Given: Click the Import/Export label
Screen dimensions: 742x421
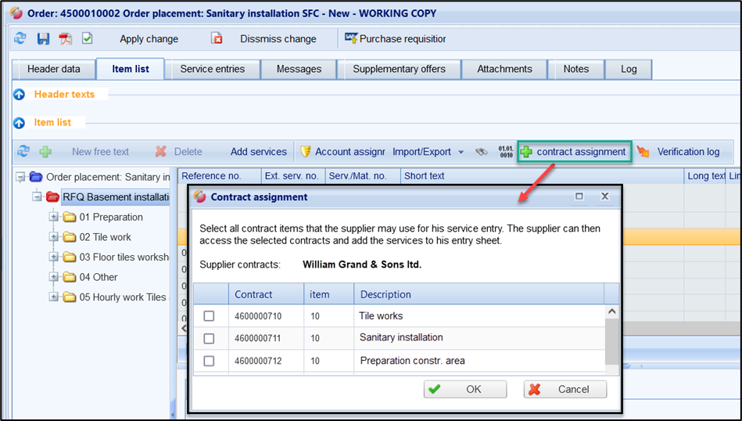Looking at the screenshot, I should pos(421,152).
